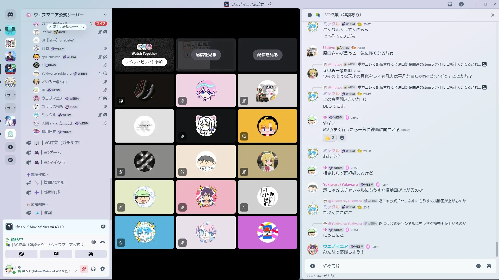
Task: Jump to 新しい未読メッセージ unread messages pill
Action: (67, 27)
